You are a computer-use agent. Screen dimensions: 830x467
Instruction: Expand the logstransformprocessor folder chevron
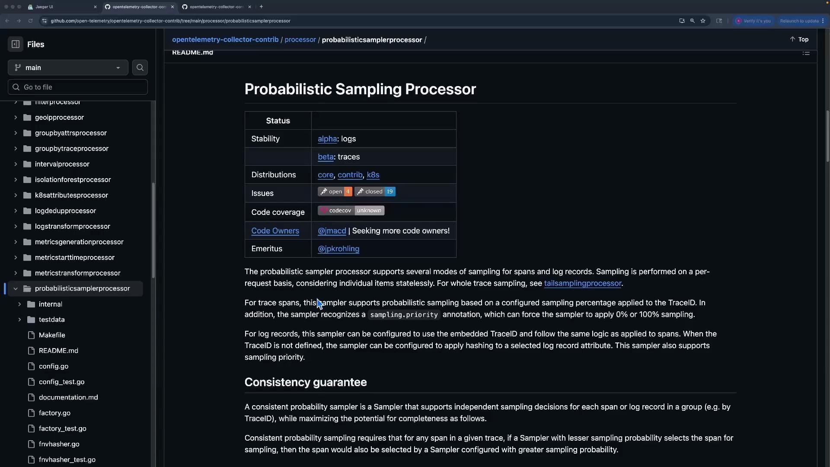pyautogui.click(x=16, y=226)
